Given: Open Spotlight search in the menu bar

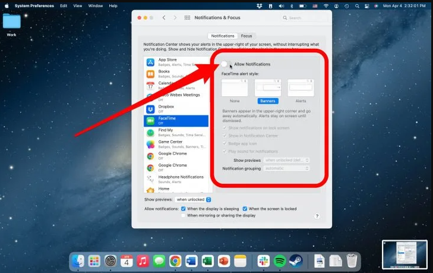Looking at the screenshot, I should [357, 5].
